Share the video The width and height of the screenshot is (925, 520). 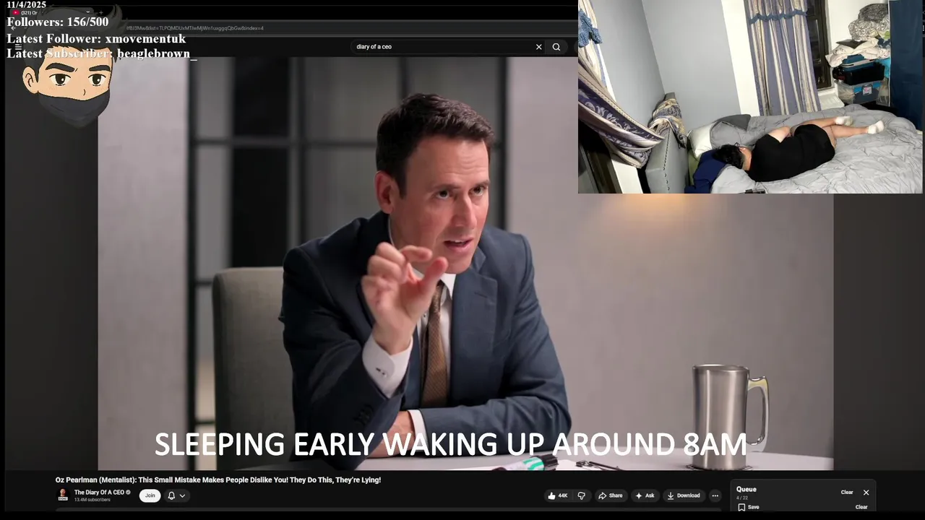tap(611, 495)
